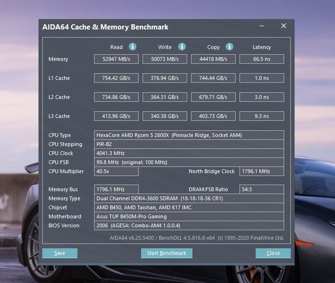Click the Write info icon
Viewport: 335px width, 283px height.
pyautogui.click(x=182, y=47)
